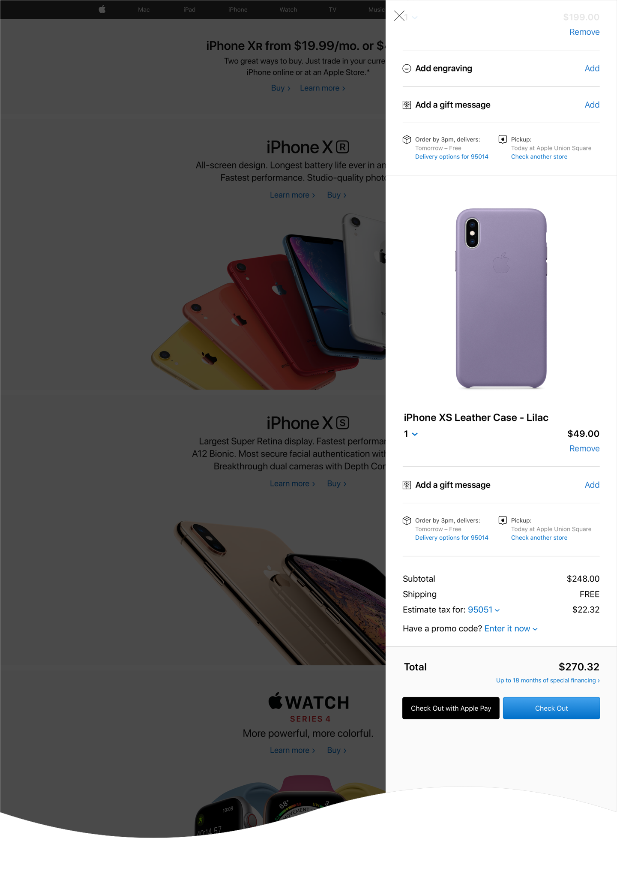Click the Lilac leather case product image
The height and width of the screenshot is (871, 617).
pyautogui.click(x=501, y=298)
